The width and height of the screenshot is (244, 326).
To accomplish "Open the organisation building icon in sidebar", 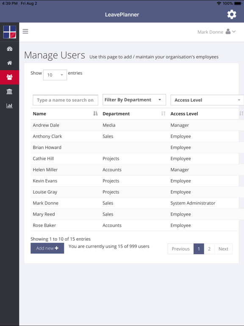I will [10, 92].
